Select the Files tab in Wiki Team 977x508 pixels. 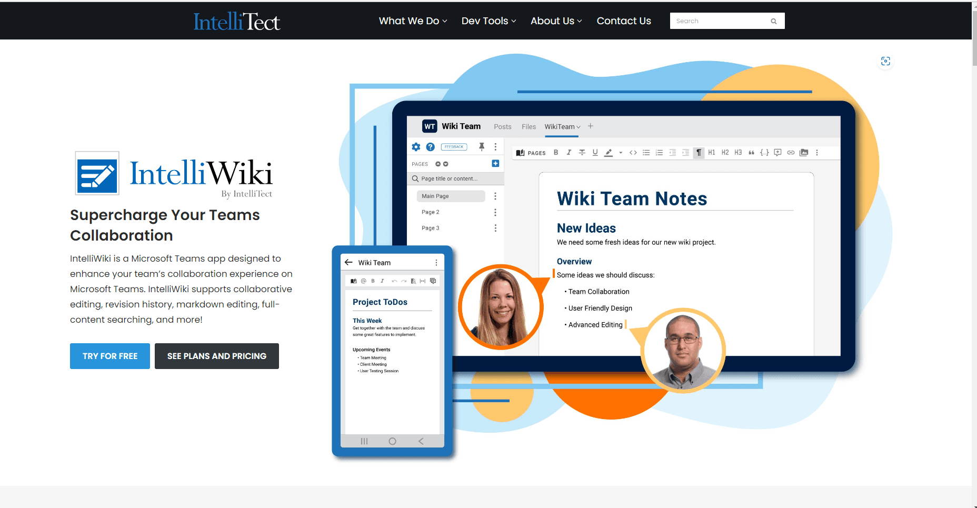point(529,127)
